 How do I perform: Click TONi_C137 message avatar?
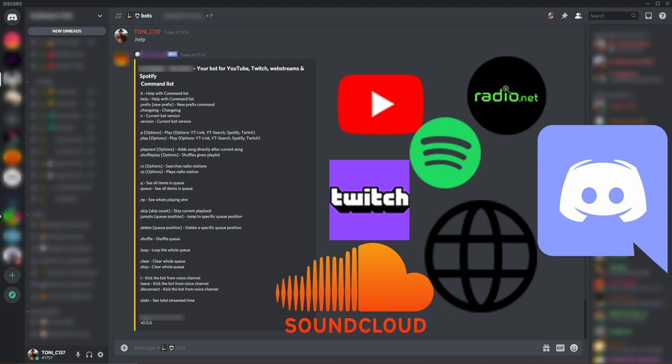pos(121,36)
